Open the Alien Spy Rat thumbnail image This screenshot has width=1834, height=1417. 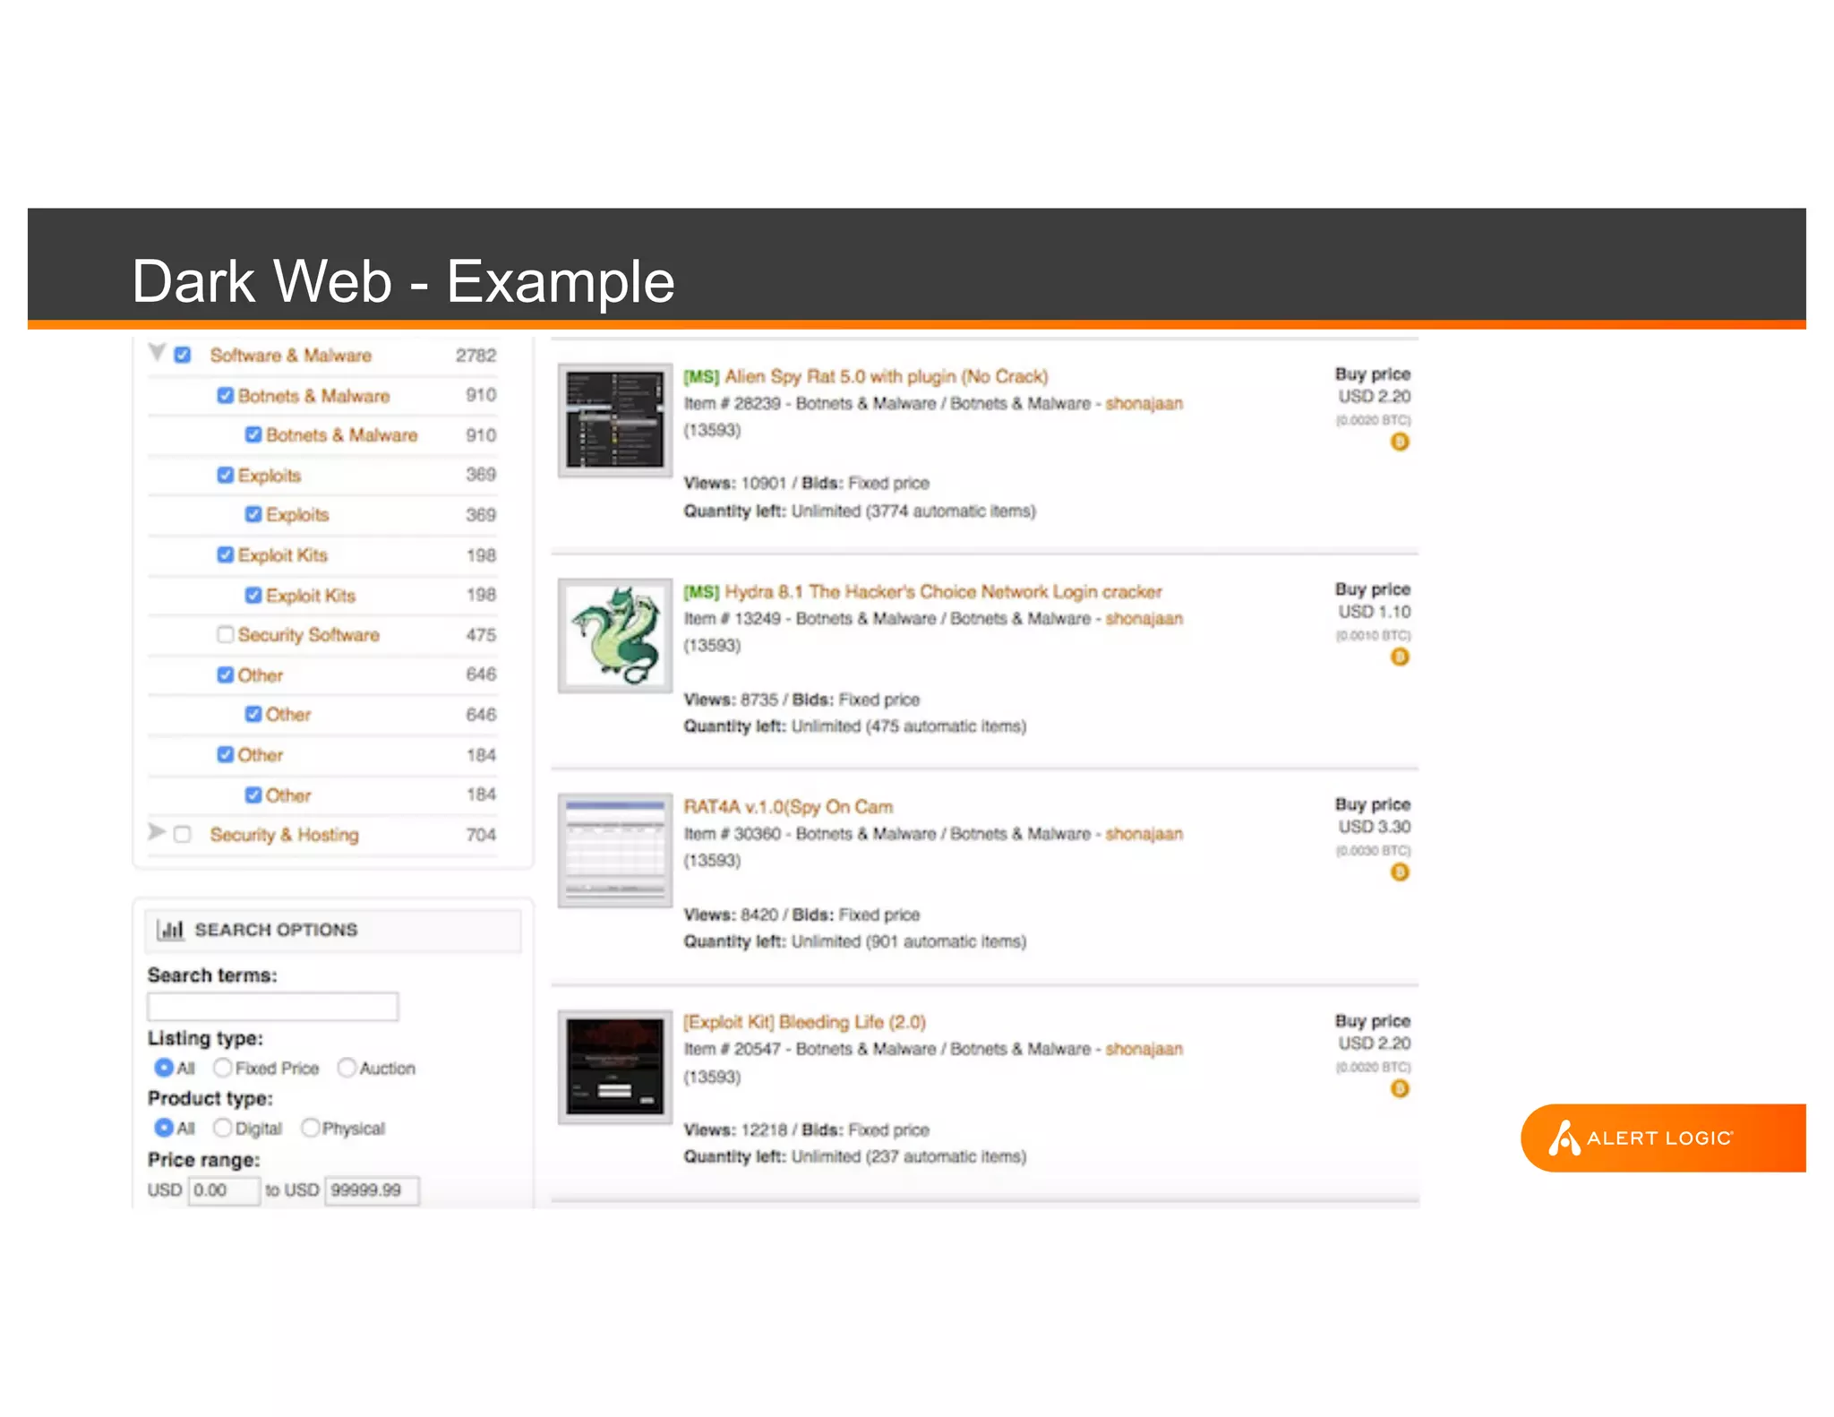(x=615, y=420)
